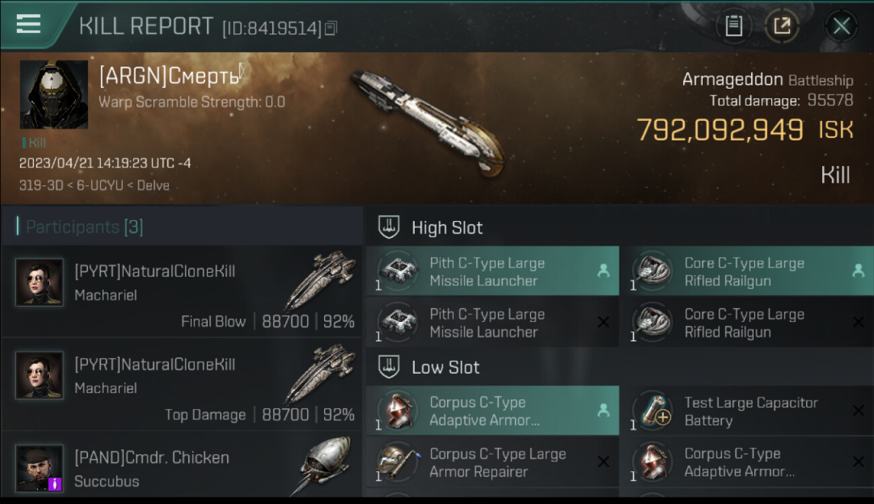874x504 pixels.
Task: Open Cmdr. Chicken Succubus participant entry
Action: (182, 466)
